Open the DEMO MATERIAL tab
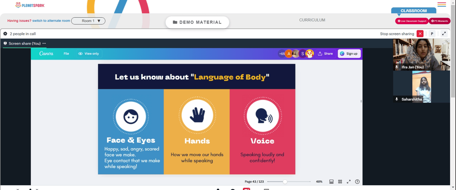The height and width of the screenshot is (190, 456). point(197,22)
